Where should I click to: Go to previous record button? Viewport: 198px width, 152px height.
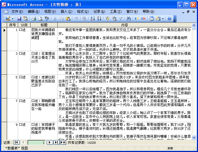coord(23,142)
